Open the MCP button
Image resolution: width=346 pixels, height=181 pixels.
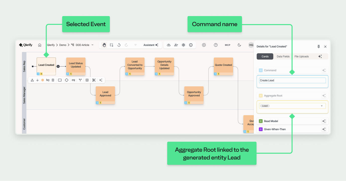point(227,45)
